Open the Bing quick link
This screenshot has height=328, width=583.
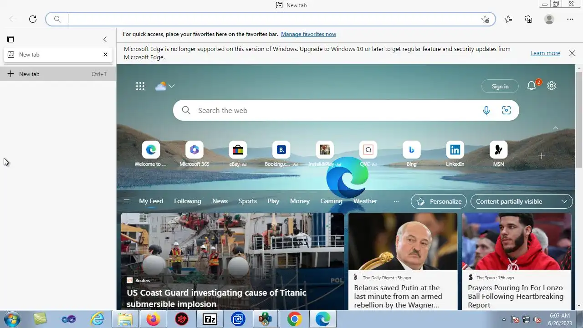[411, 154]
